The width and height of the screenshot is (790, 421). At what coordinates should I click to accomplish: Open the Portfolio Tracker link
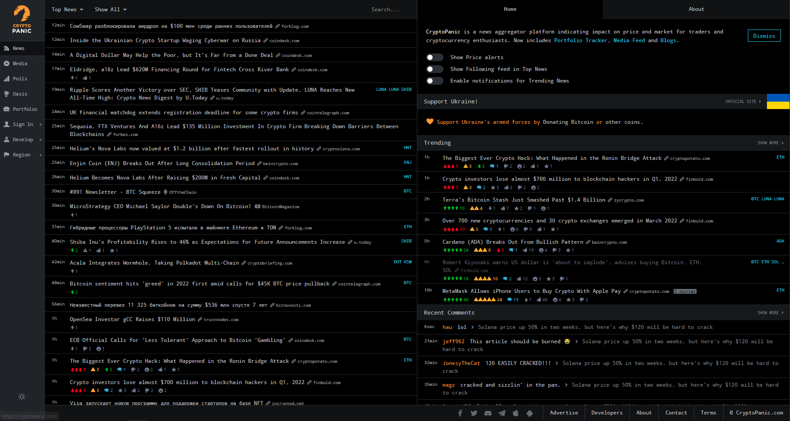(x=581, y=40)
